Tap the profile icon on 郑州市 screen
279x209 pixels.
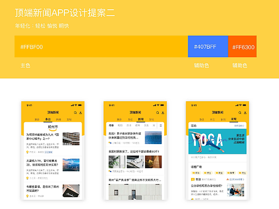(80, 113)
